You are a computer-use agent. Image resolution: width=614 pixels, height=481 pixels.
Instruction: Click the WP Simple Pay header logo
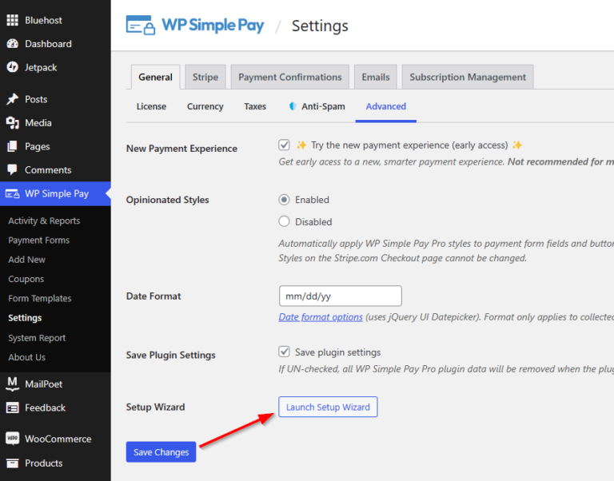click(195, 26)
